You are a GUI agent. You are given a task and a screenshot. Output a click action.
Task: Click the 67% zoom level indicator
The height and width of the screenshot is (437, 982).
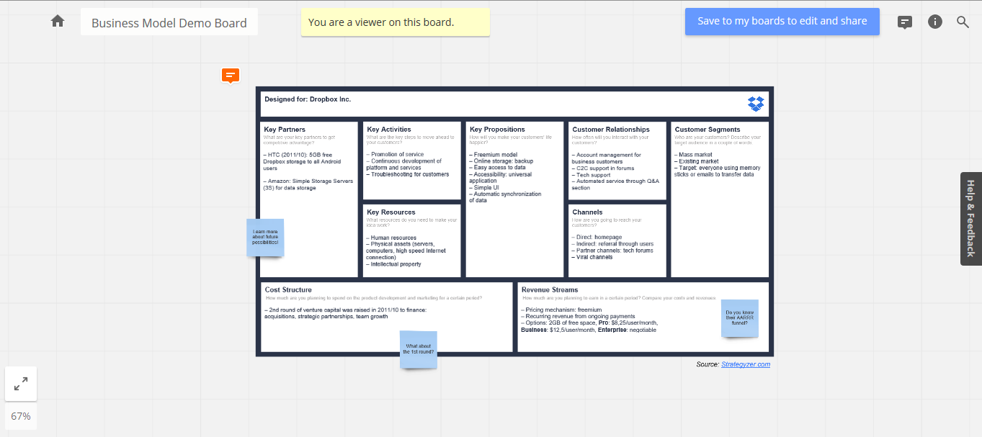(21, 416)
